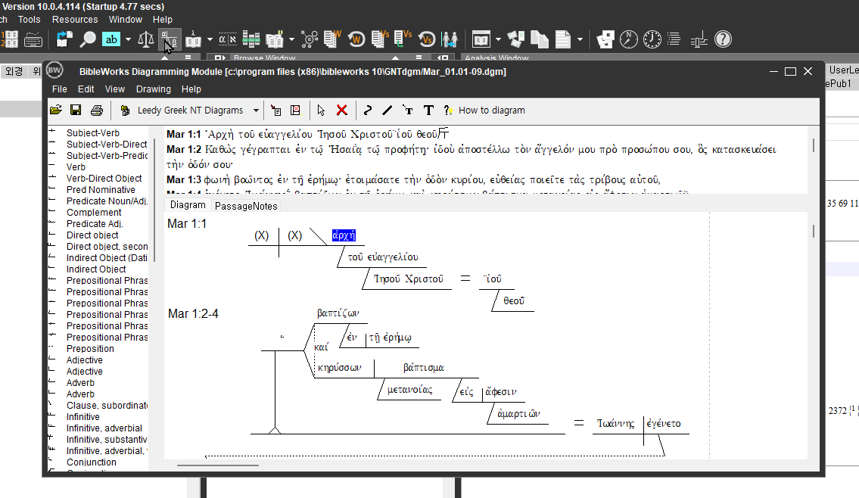The height and width of the screenshot is (498, 859).
Task: Click the balance scales icon in main toolbar
Action: [x=146, y=39]
